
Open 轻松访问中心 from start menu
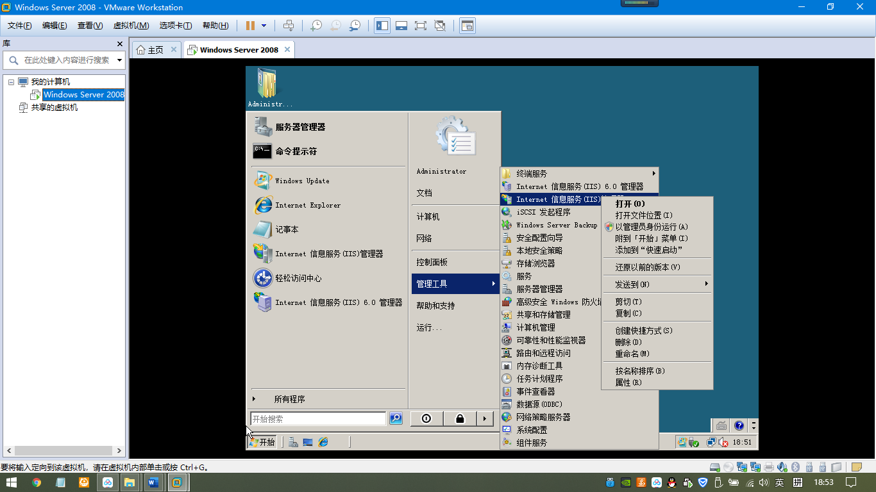(298, 278)
